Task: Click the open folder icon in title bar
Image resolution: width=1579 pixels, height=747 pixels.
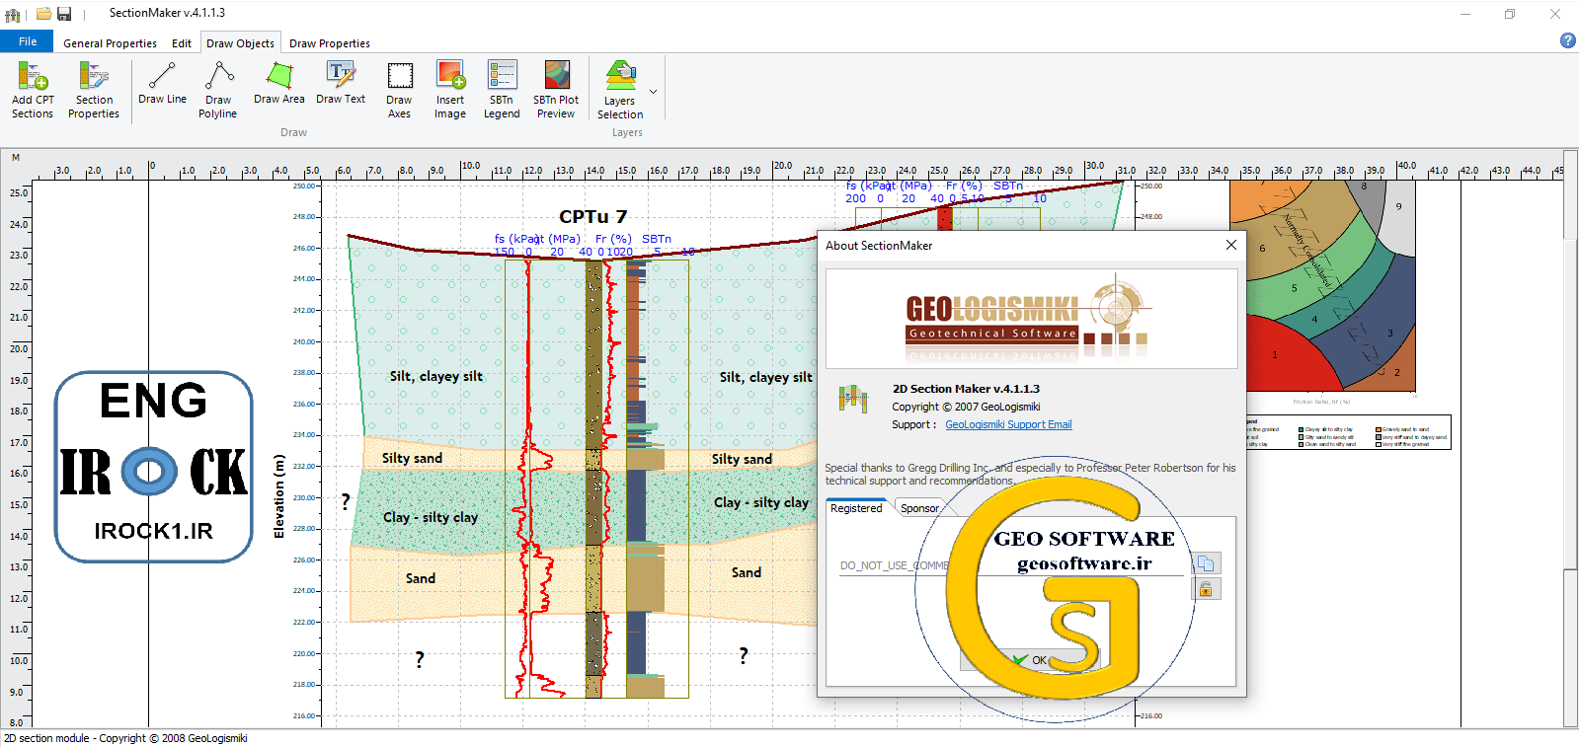Action: 43,14
